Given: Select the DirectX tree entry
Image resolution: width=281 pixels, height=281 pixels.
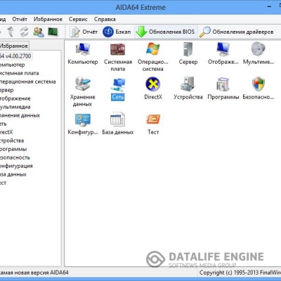Looking at the screenshot, I should tap(6, 132).
